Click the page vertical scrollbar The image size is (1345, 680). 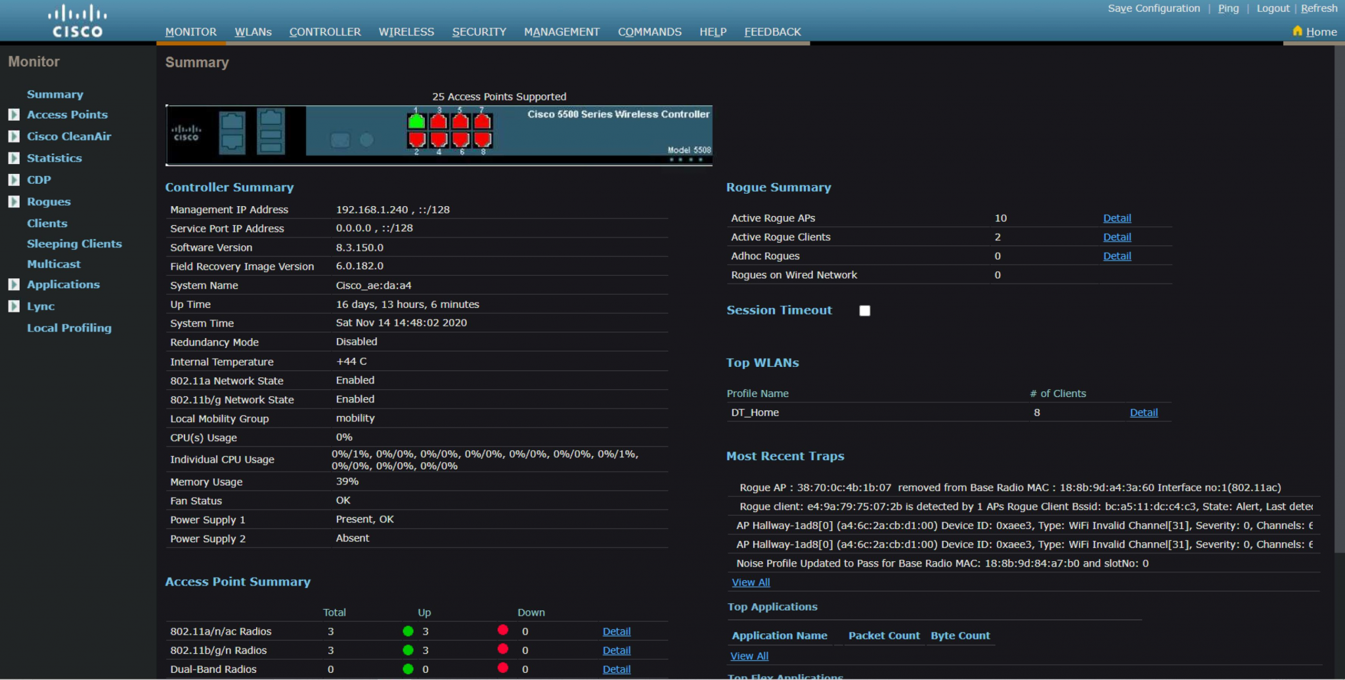click(1340, 299)
